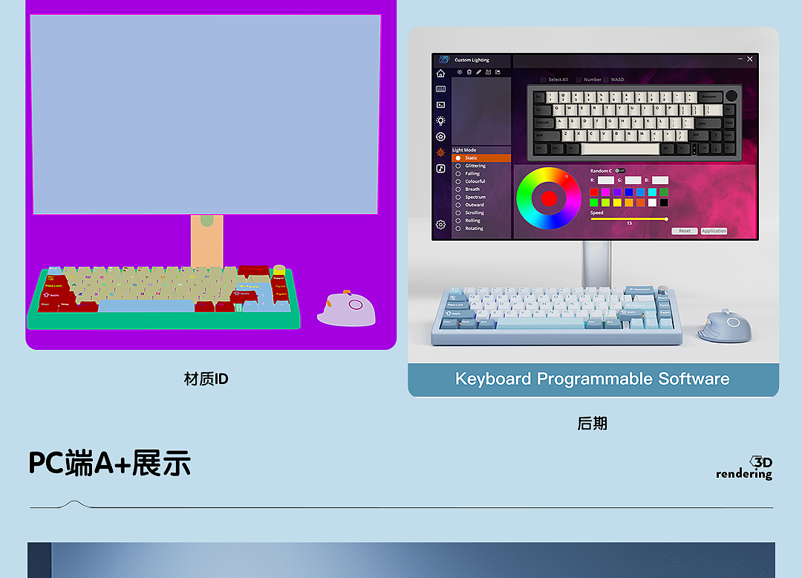Viewport: 802px width, 578px height.
Task: Toggle the Random C switch
Action: click(620, 170)
